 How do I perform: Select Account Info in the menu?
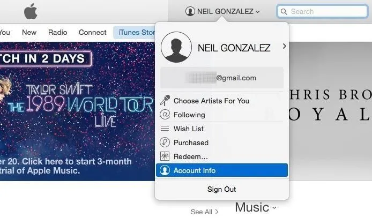click(x=222, y=170)
